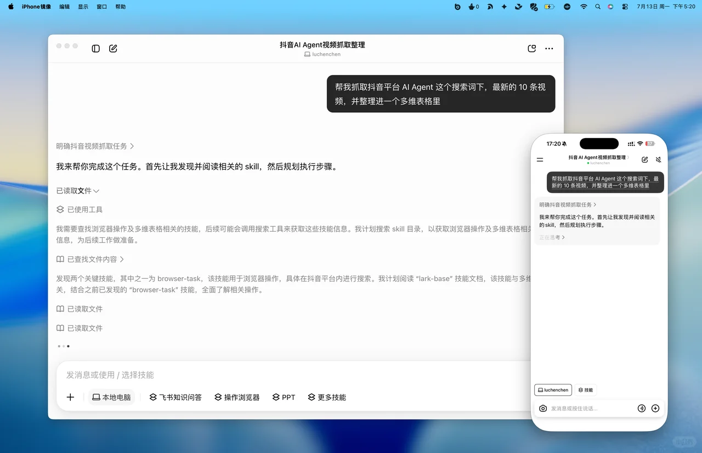The image size is (702, 453).
Task: Open the 帮助 menu
Action: [120, 7]
